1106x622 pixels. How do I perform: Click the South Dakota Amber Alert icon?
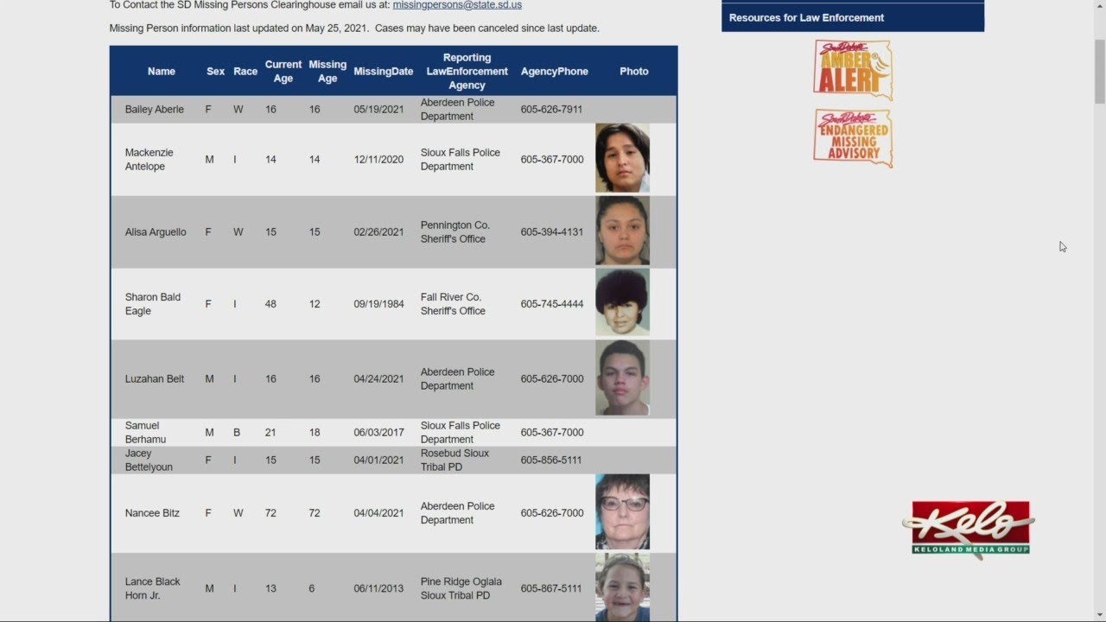[852, 70]
